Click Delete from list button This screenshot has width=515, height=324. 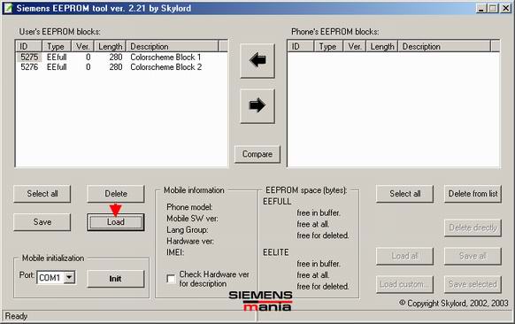tap(473, 194)
